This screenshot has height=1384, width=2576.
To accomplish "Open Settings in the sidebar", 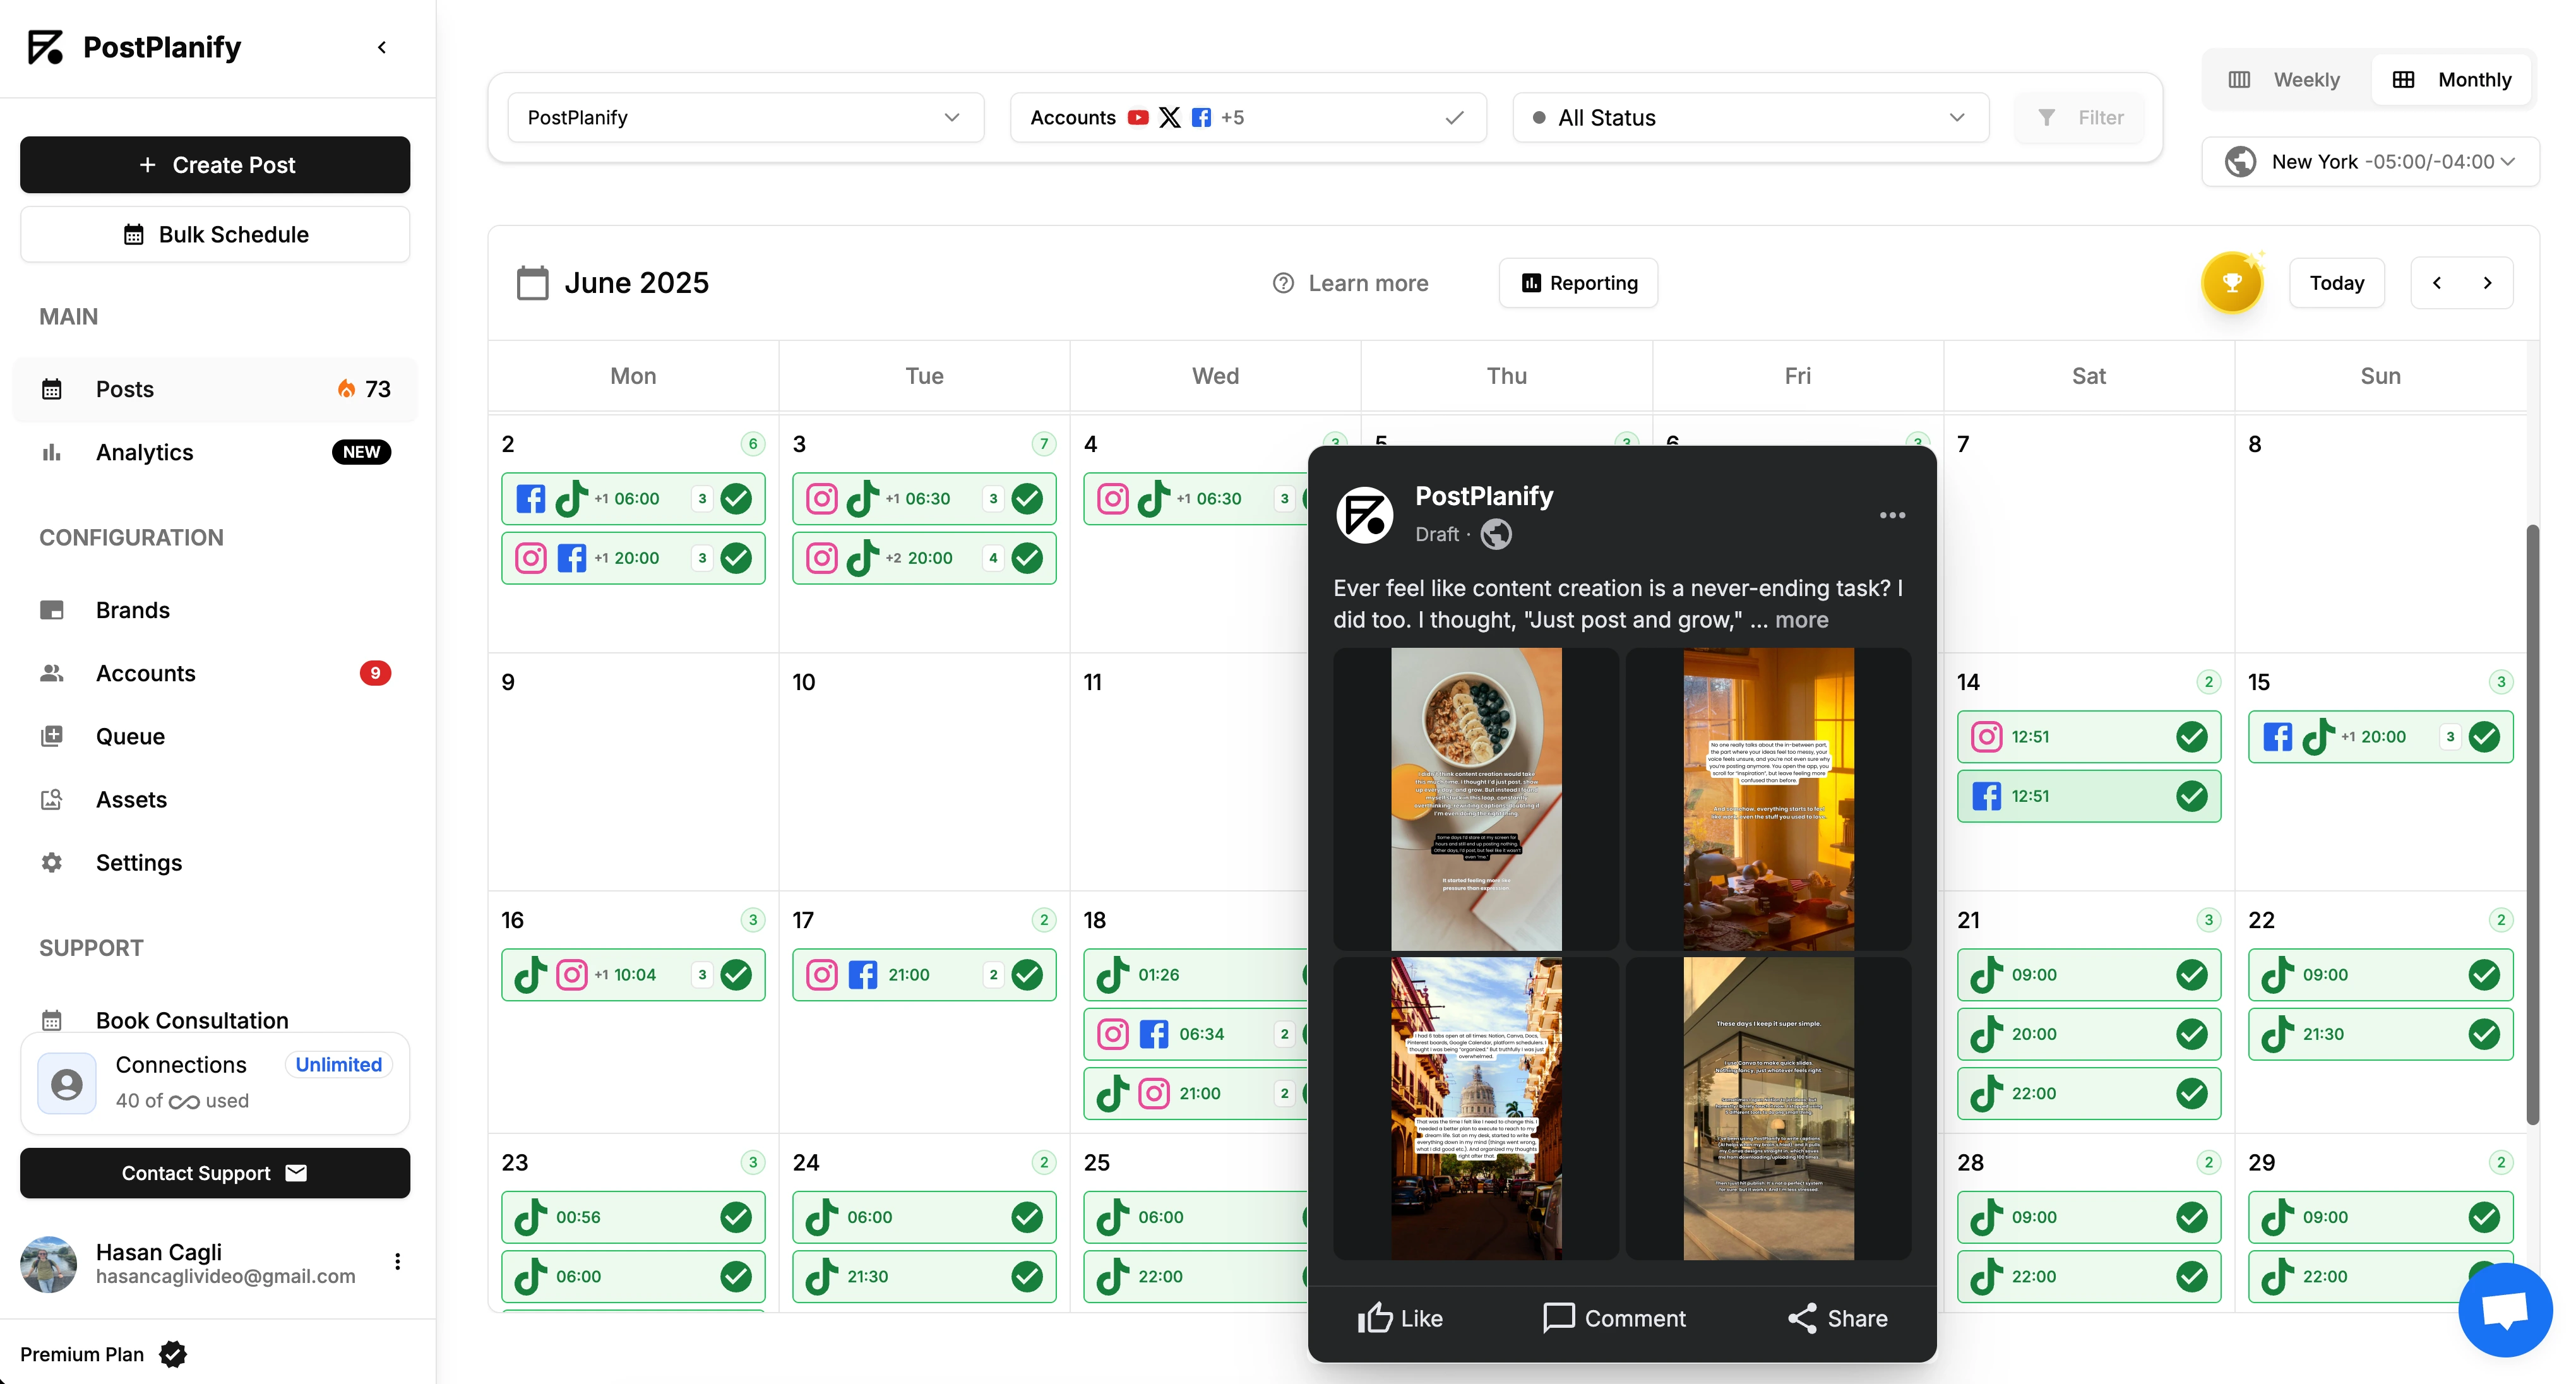I will tap(215, 862).
